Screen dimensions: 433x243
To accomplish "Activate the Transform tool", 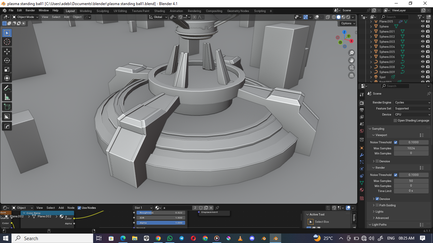I will [x=7, y=78].
